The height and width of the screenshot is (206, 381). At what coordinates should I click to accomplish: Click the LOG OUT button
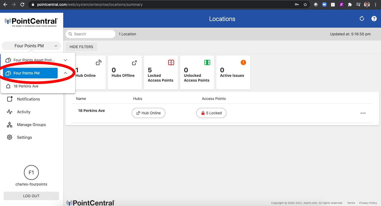click(x=31, y=196)
